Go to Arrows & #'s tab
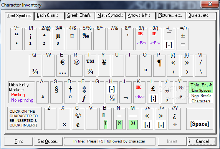This screenshot has width=220, height=149. (x=141, y=16)
